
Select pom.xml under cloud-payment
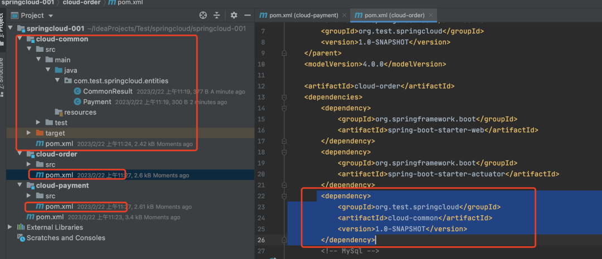(59, 207)
